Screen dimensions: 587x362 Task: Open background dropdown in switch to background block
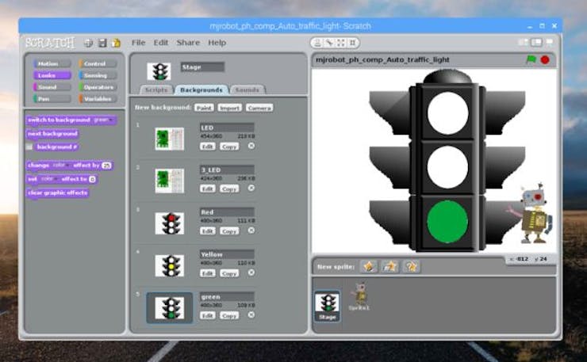click(103, 120)
